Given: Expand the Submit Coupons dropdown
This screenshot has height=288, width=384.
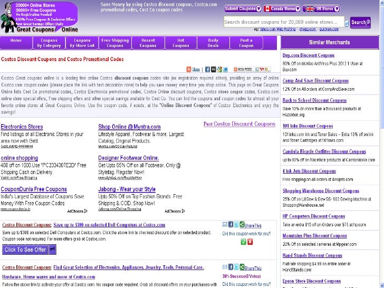Looking at the screenshot, I should [x=243, y=9].
